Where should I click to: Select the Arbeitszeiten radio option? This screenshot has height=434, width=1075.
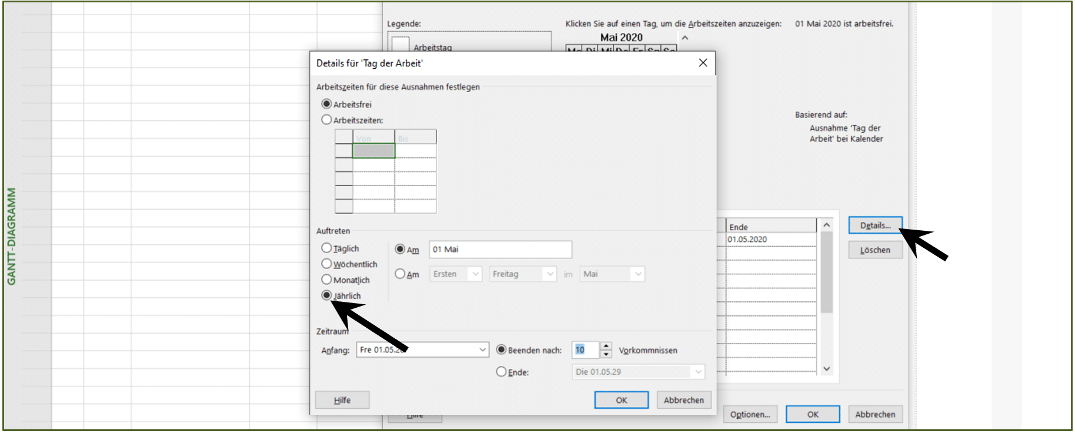click(x=326, y=120)
